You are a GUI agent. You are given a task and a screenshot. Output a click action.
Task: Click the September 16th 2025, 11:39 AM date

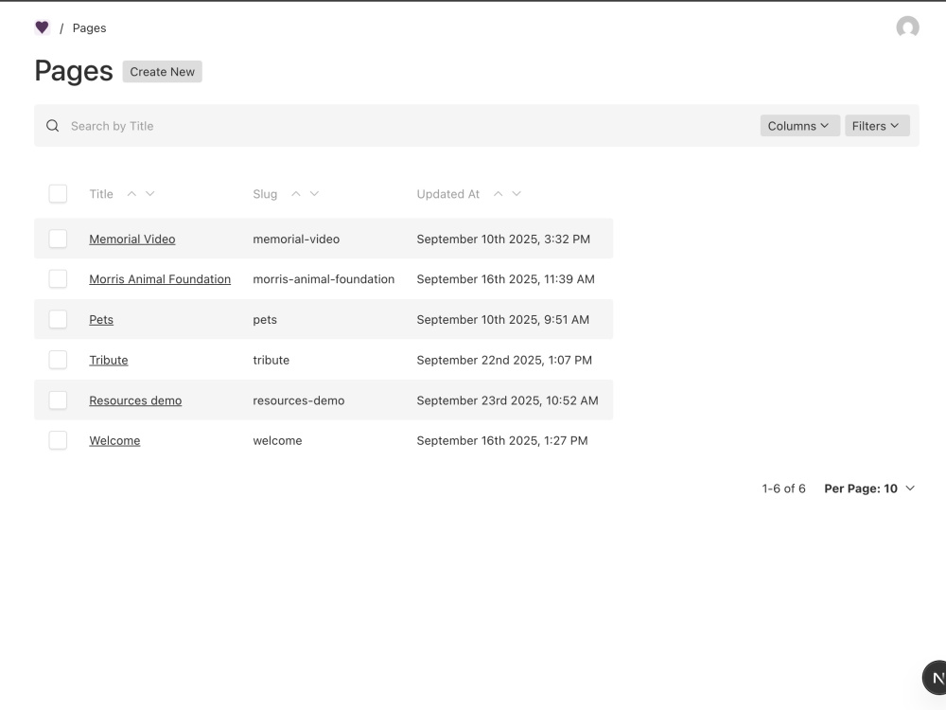click(x=505, y=279)
